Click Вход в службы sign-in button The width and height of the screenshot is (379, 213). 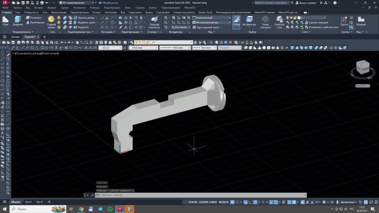(x=306, y=2)
